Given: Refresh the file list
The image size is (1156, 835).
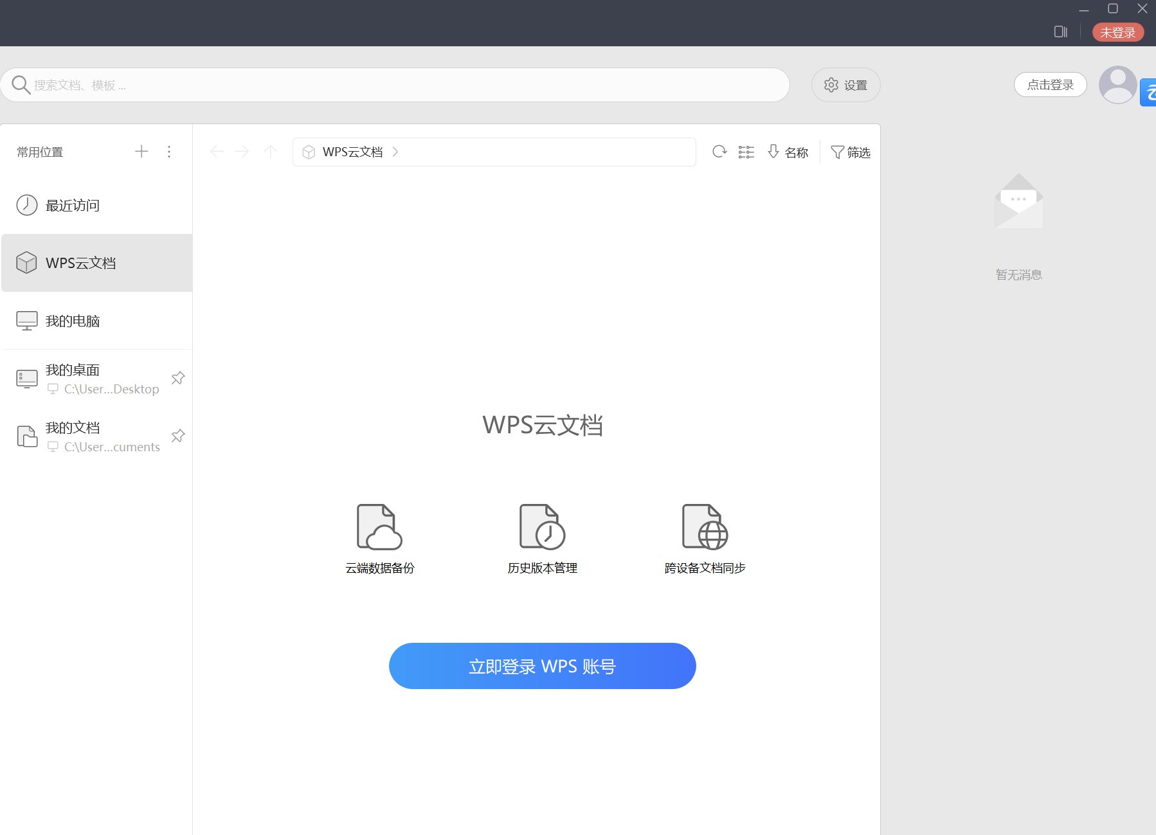Looking at the screenshot, I should pyautogui.click(x=719, y=152).
